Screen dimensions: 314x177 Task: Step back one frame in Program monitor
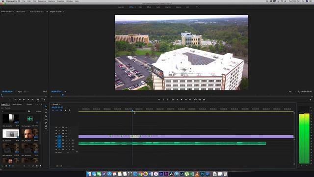click(177, 99)
